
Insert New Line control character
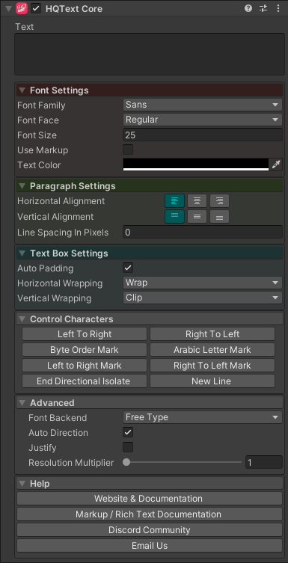pos(212,381)
